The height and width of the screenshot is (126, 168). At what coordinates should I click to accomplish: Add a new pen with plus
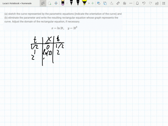point(92,3)
